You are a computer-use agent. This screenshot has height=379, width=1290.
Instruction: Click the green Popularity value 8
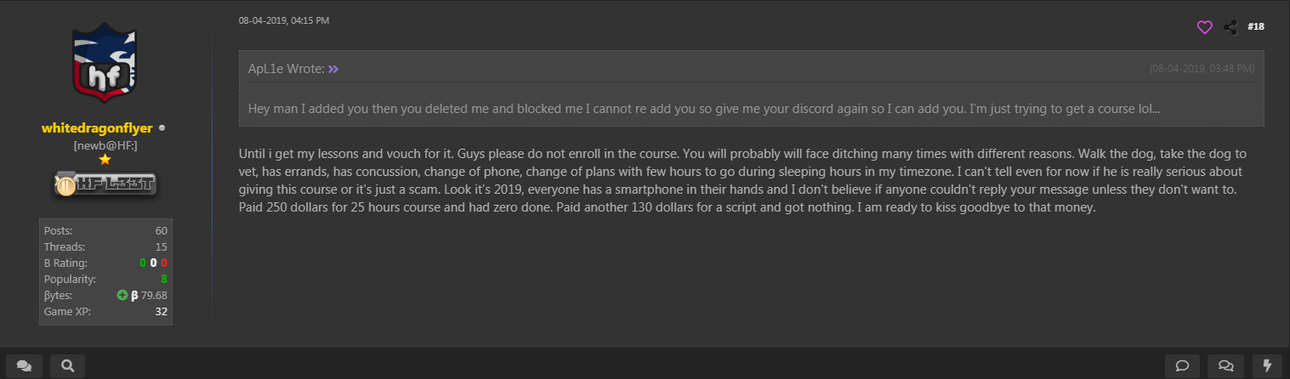pos(163,280)
